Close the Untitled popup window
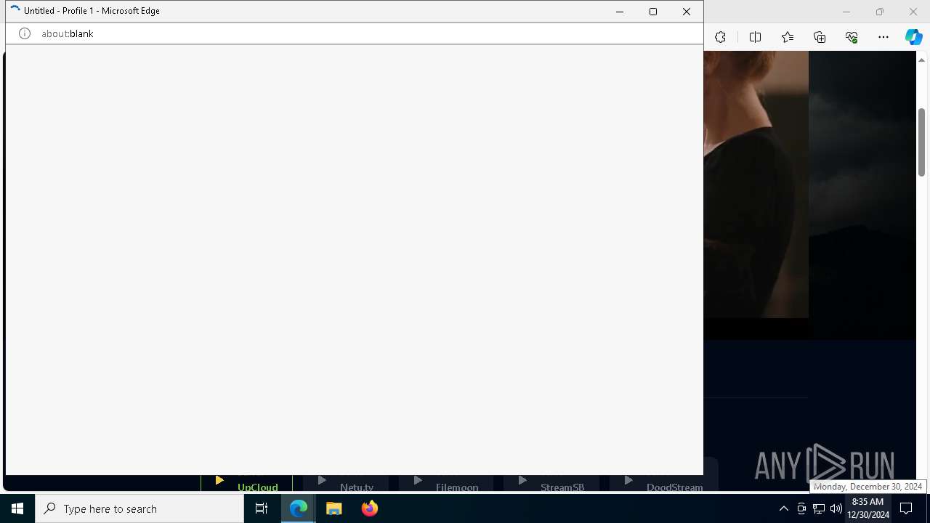 687,12
